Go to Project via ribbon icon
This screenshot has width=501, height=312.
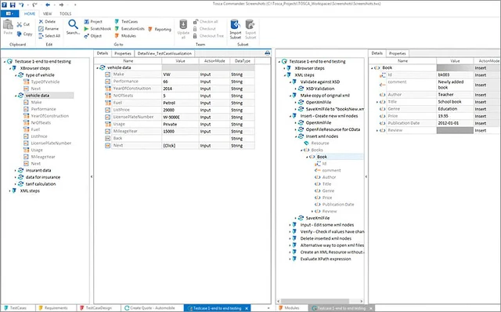[x=87, y=21]
